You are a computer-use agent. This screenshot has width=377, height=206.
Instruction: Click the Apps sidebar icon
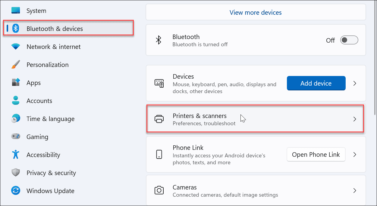click(16, 83)
